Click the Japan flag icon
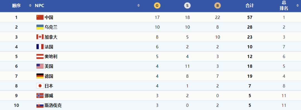 click(40, 86)
